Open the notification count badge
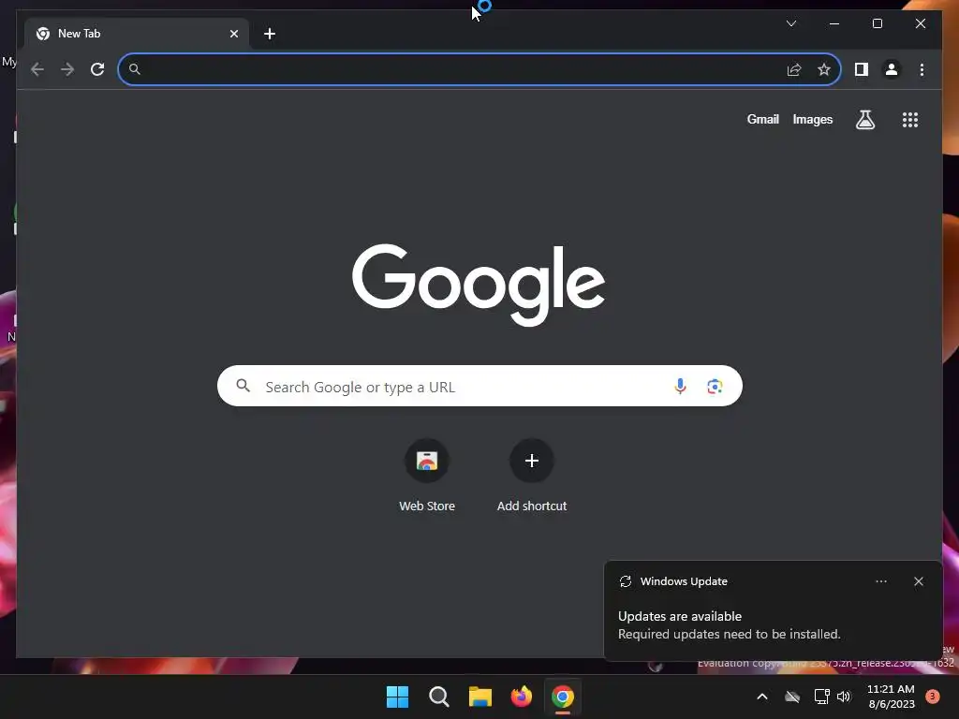 (x=933, y=697)
